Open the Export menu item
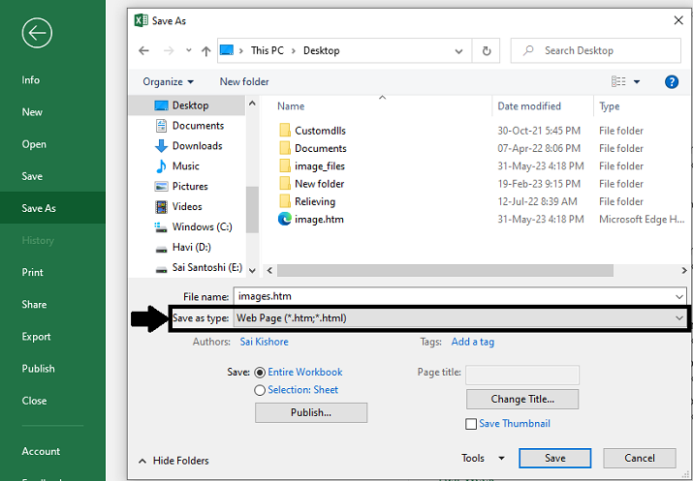Screen dimensions: 693x481 click(x=37, y=337)
